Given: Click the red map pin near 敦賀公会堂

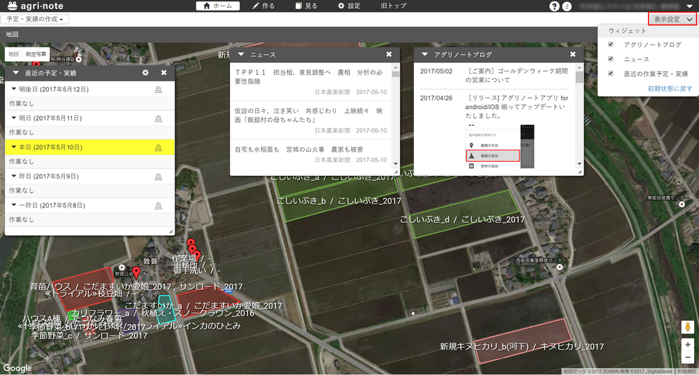Looking at the screenshot, I should click(x=136, y=272).
